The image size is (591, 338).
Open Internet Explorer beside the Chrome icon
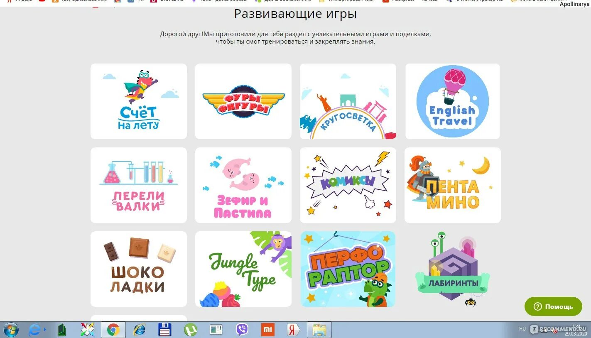click(139, 330)
